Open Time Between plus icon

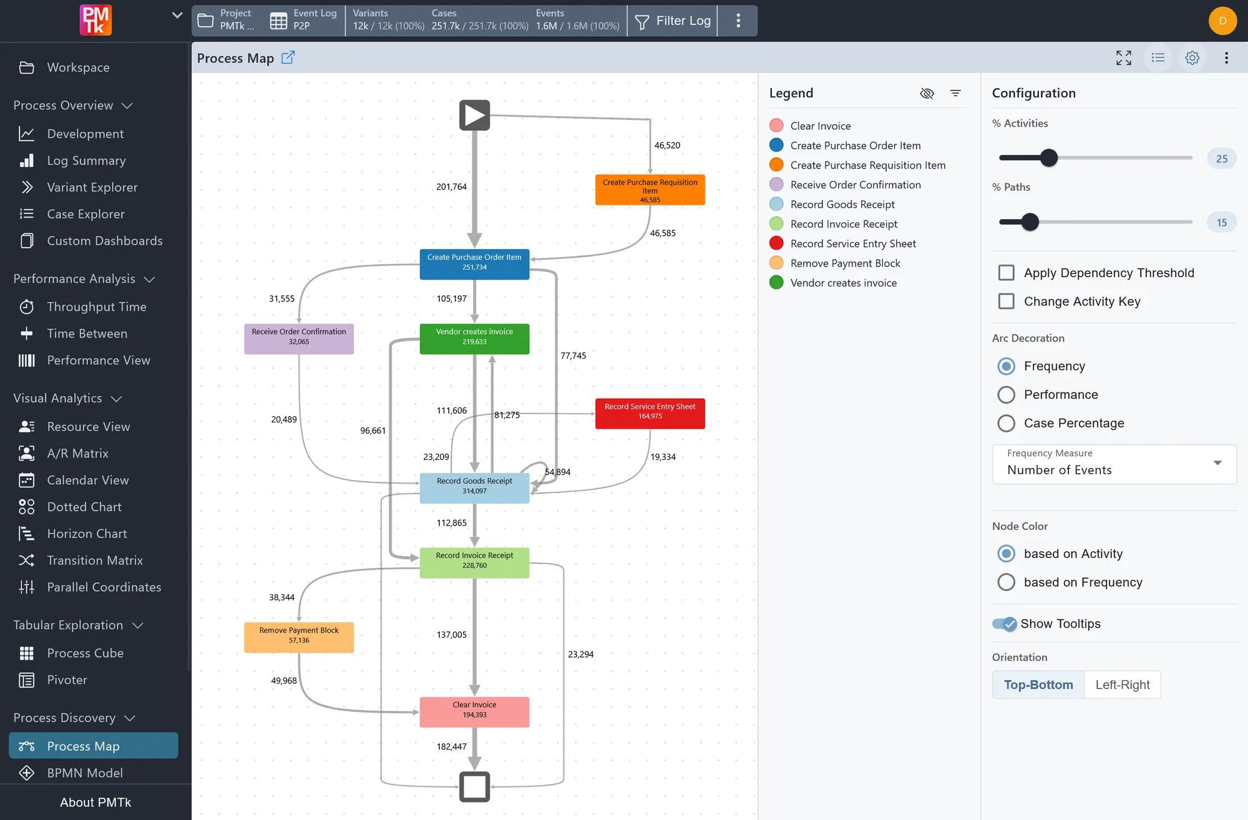click(27, 334)
